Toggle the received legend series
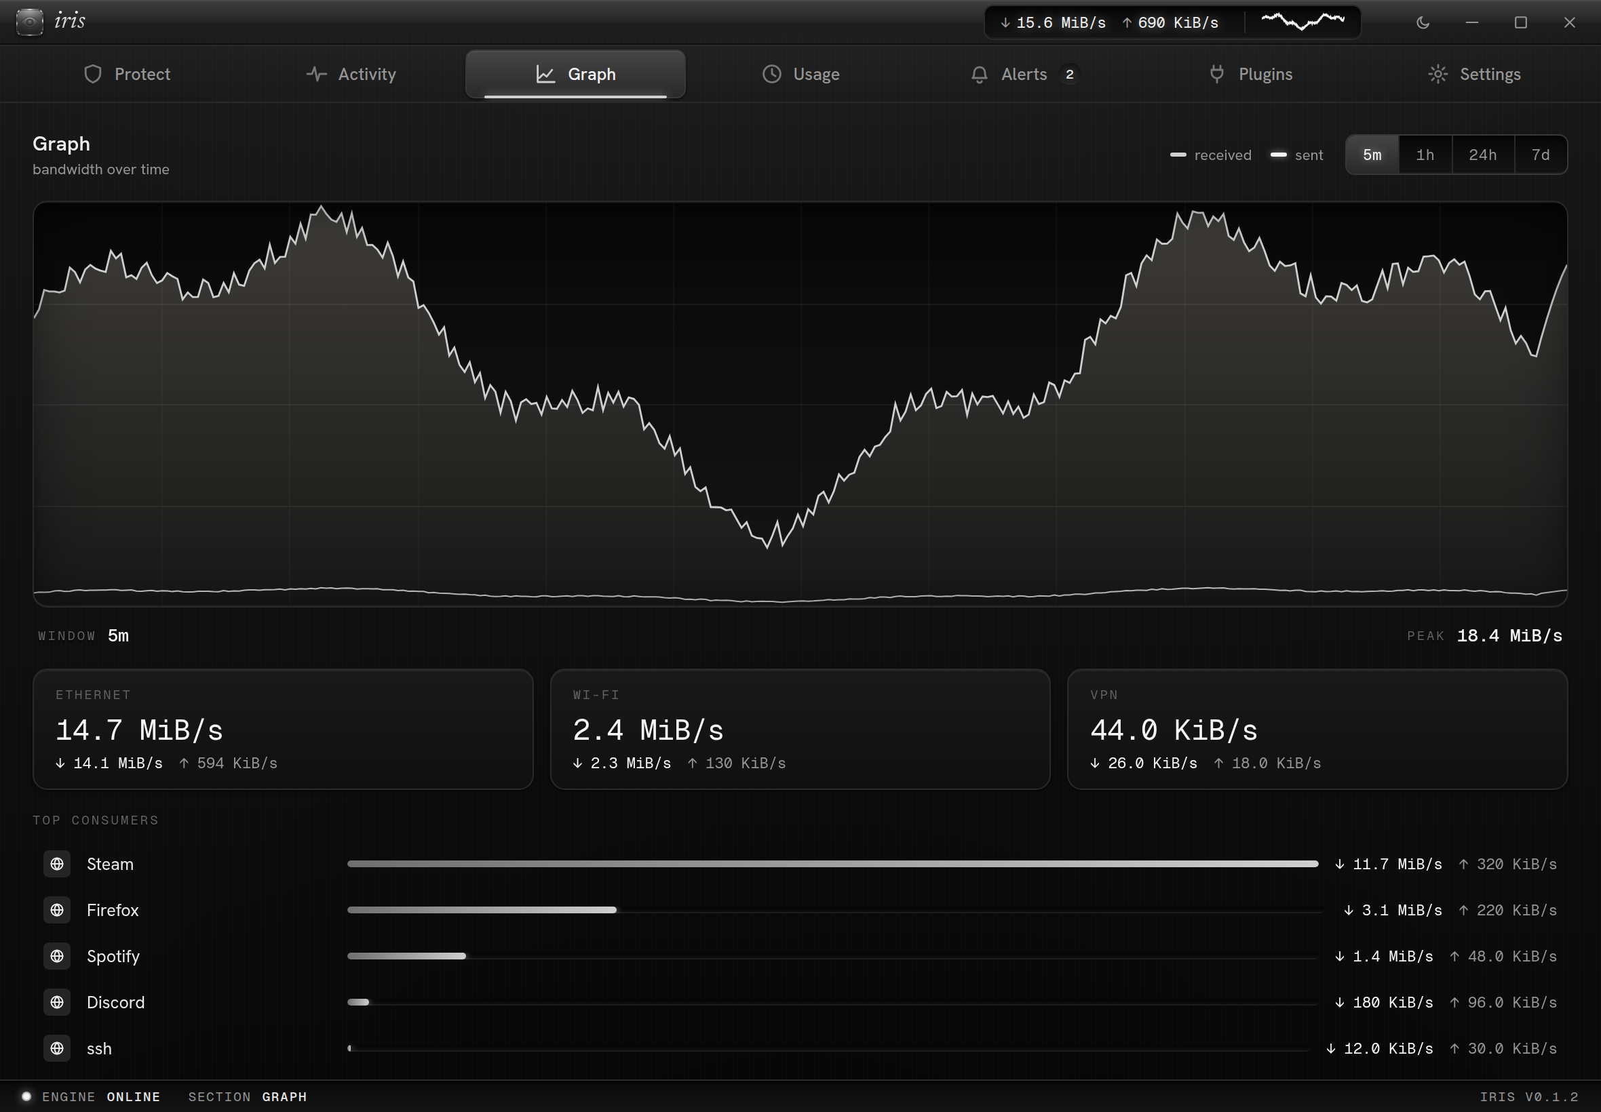1601x1112 pixels. pyautogui.click(x=1211, y=155)
